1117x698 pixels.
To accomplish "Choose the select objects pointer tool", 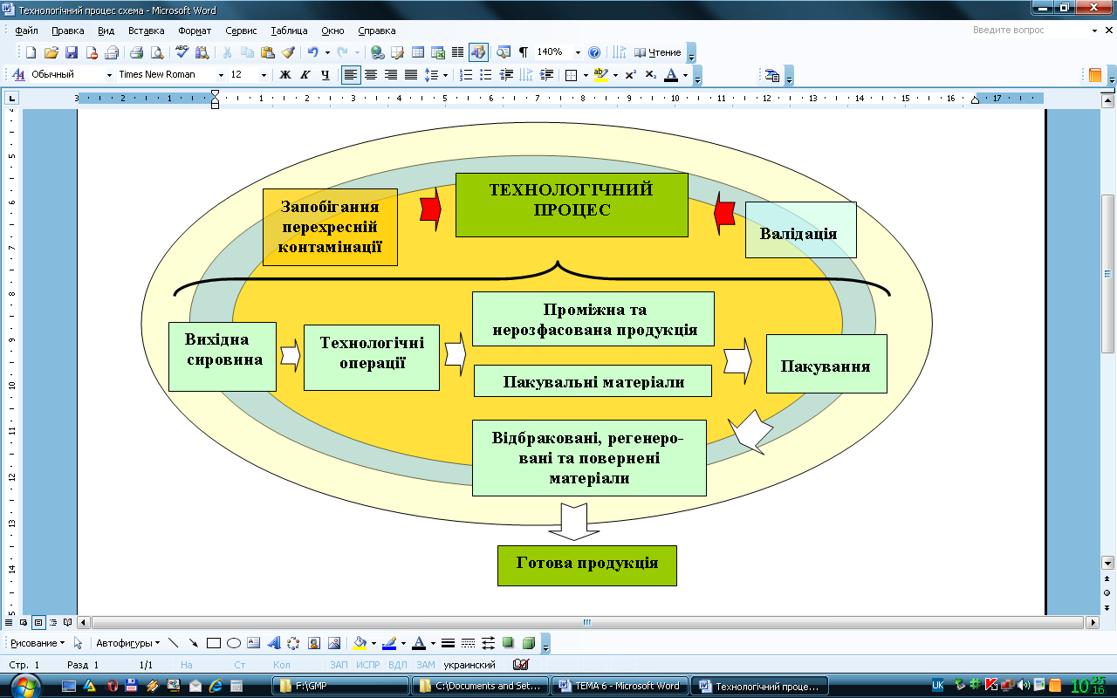I will [78, 643].
